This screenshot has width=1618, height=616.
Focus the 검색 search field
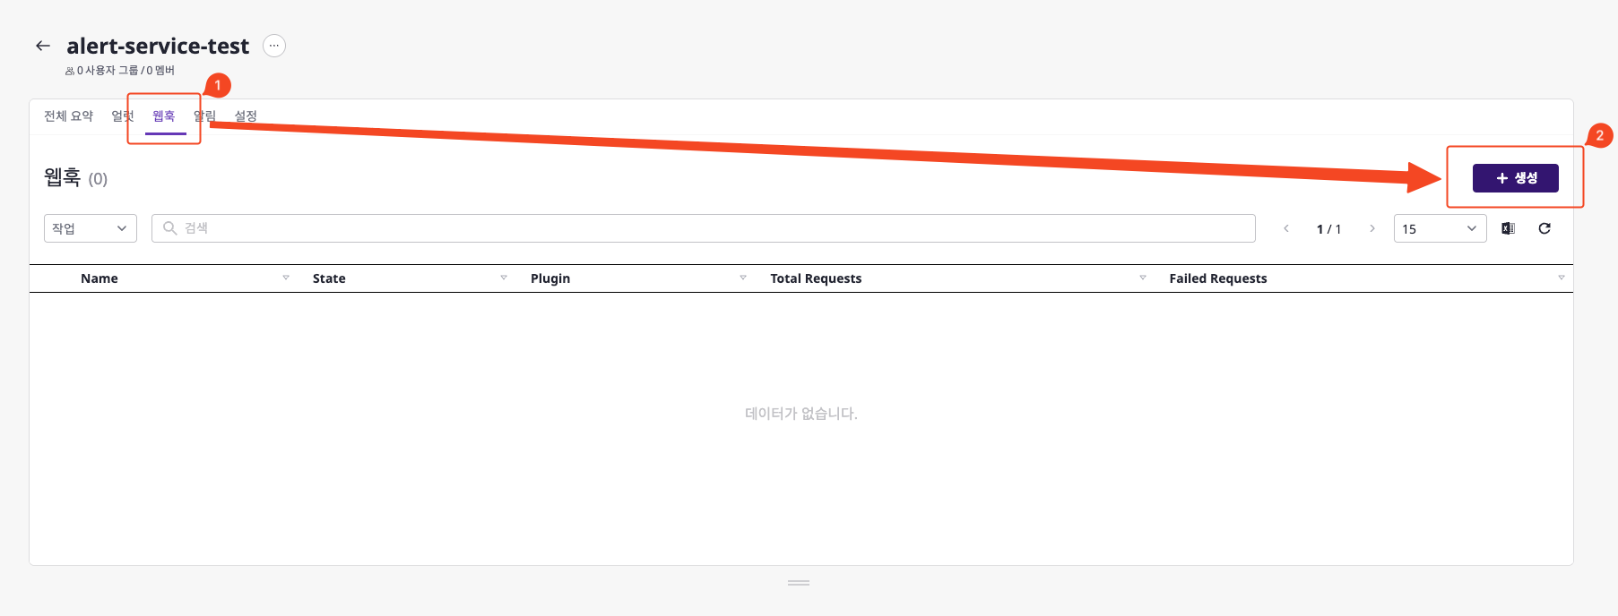[704, 228]
